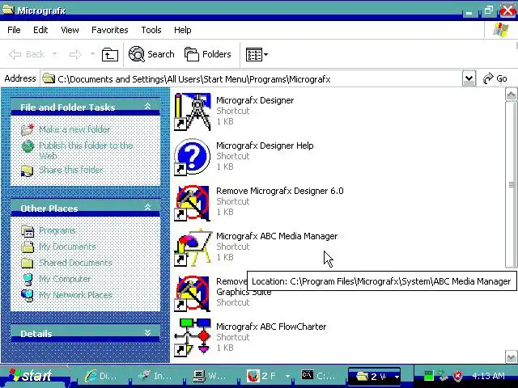Click the My Computer link
This screenshot has height=388, width=518.
point(65,279)
